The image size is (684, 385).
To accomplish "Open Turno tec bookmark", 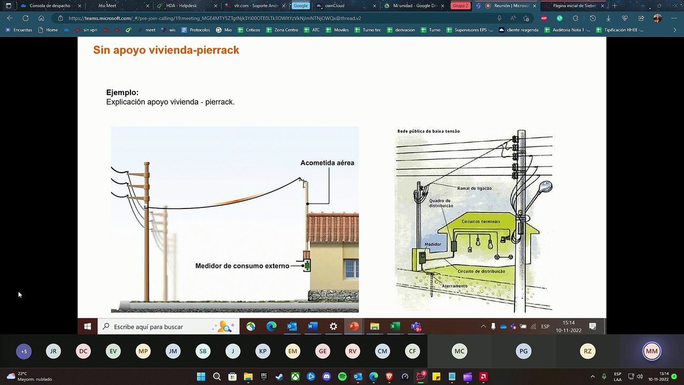I will pos(368,30).
